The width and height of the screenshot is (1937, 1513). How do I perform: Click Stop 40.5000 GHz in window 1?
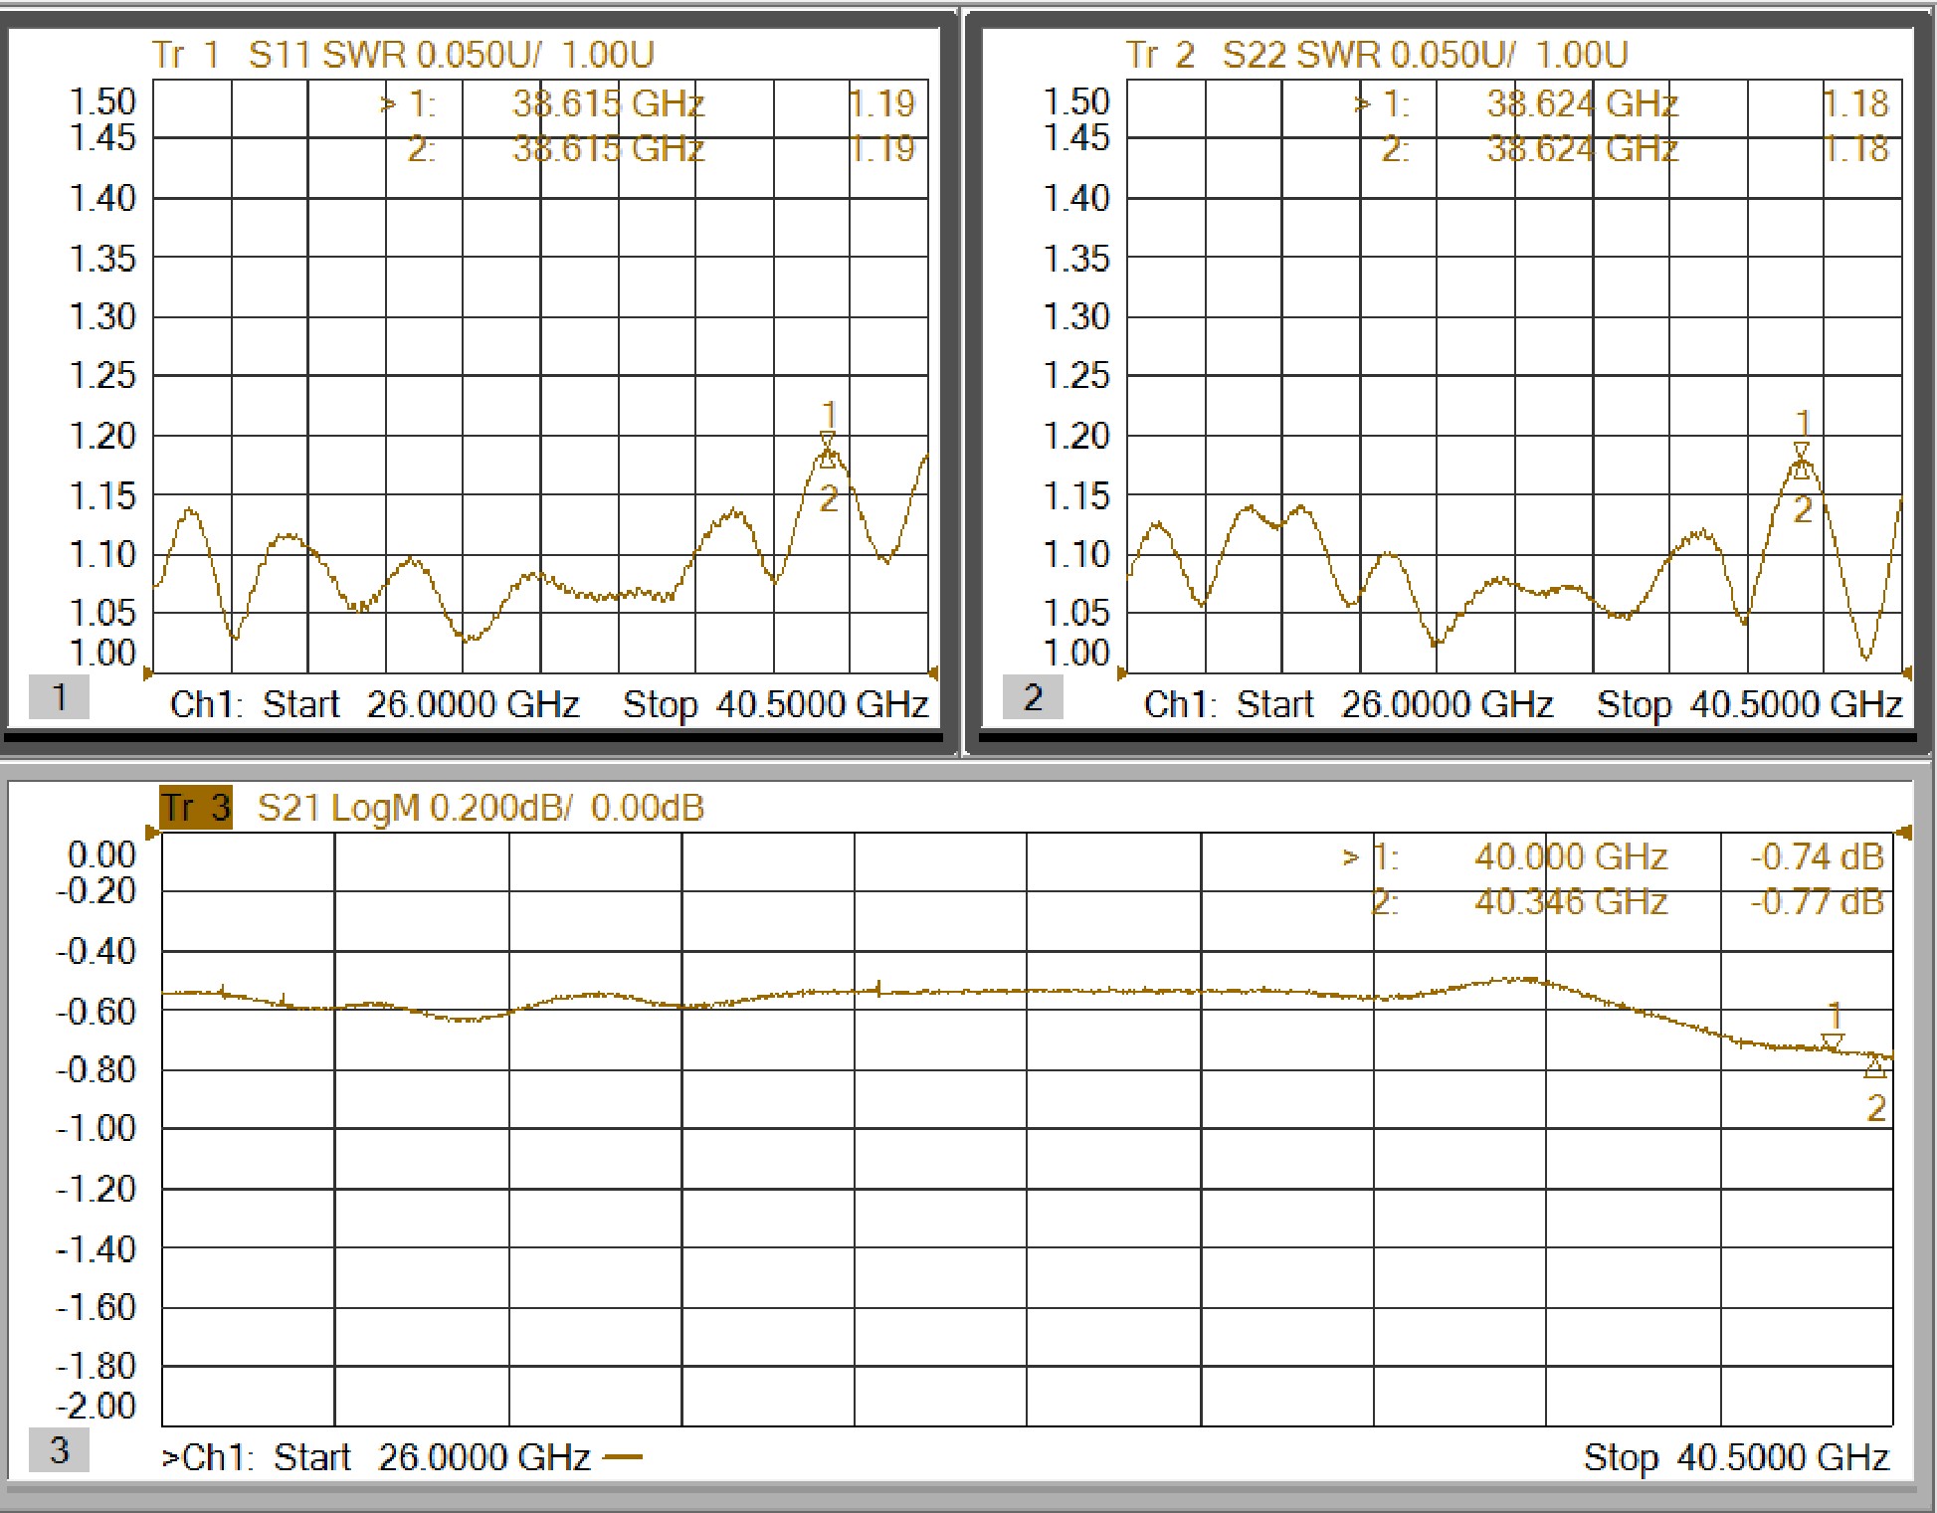[775, 704]
